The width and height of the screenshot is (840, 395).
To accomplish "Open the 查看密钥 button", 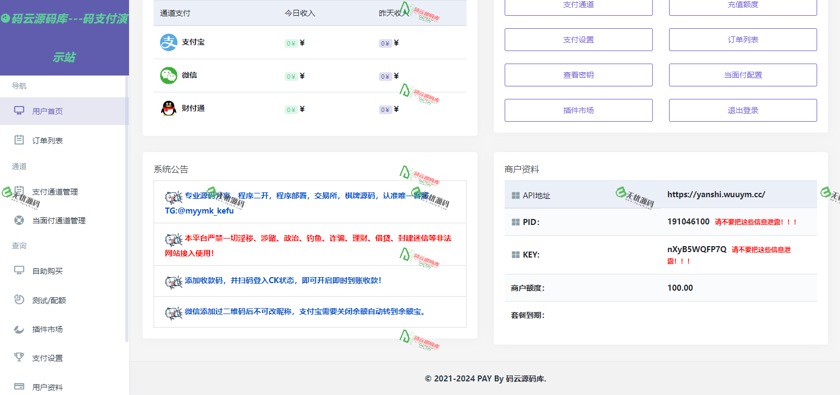I will (578, 74).
